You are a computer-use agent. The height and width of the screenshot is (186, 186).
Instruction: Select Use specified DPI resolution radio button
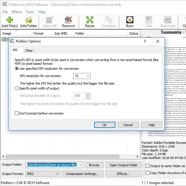pos(17,69)
